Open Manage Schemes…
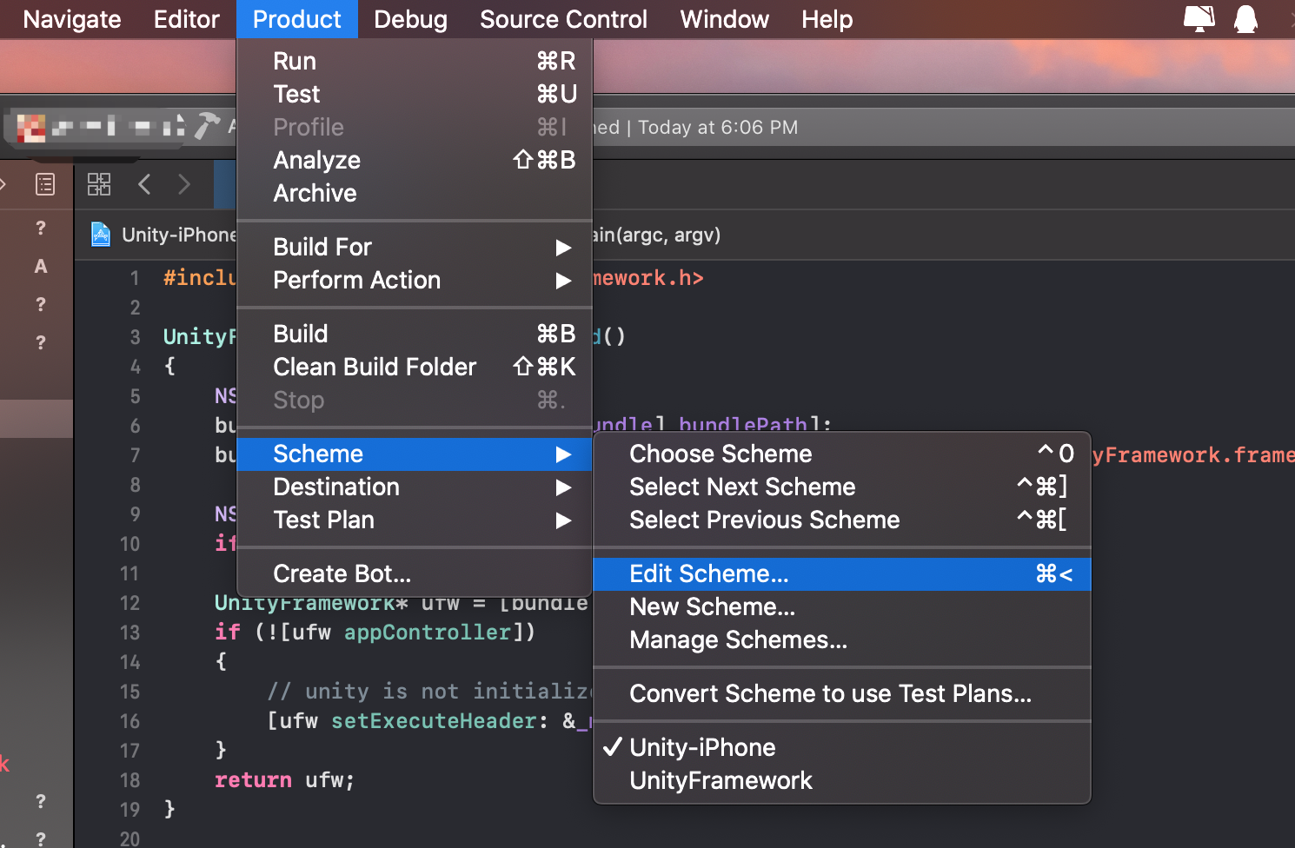Screen dimensions: 1295x848 click(x=841, y=639)
